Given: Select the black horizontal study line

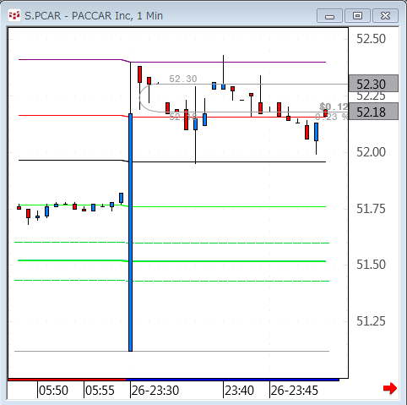Looking at the screenshot, I should click(x=172, y=161).
